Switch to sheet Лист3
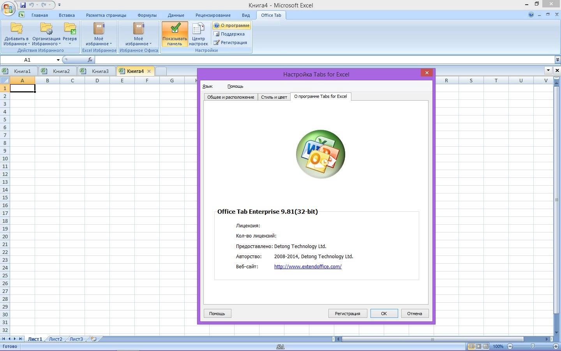The width and height of the screenshot is (561, 351). coord(76,339)
